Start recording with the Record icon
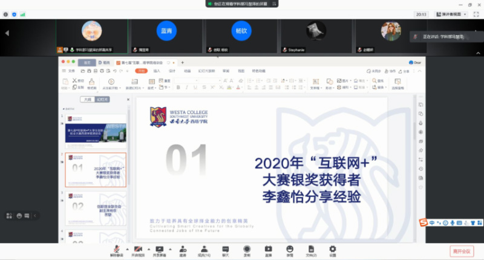Screen dimensions: 484x260 (247, 249)
